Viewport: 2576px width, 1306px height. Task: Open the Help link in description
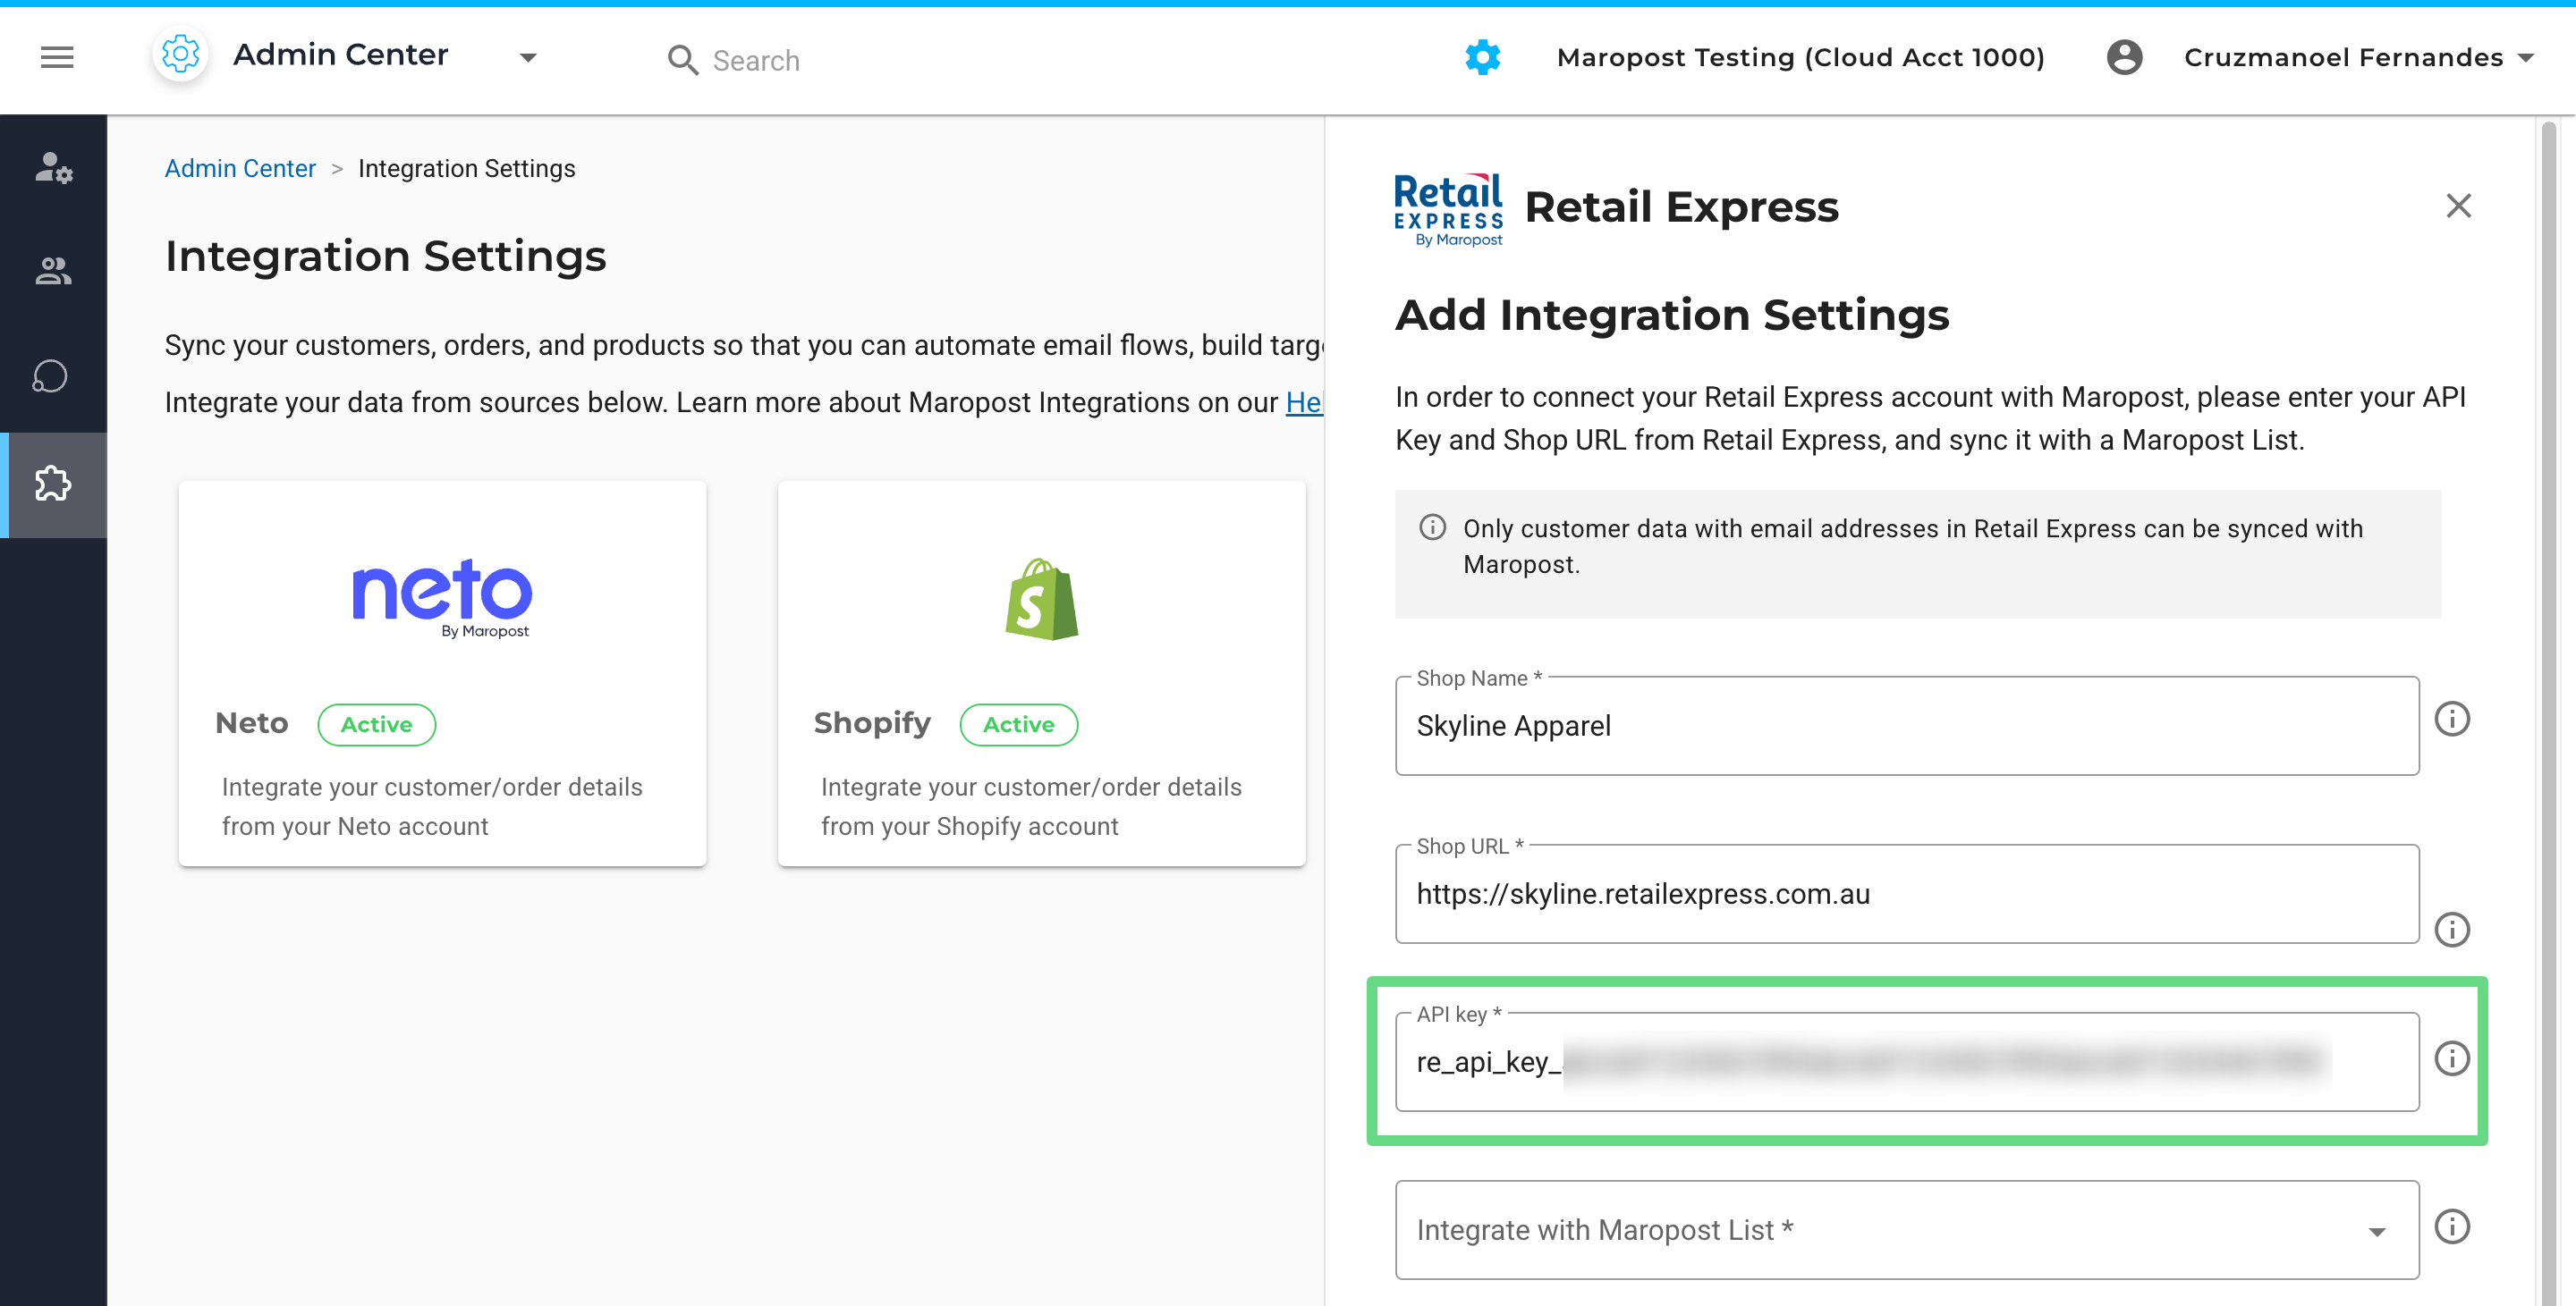pos(1304,401)
